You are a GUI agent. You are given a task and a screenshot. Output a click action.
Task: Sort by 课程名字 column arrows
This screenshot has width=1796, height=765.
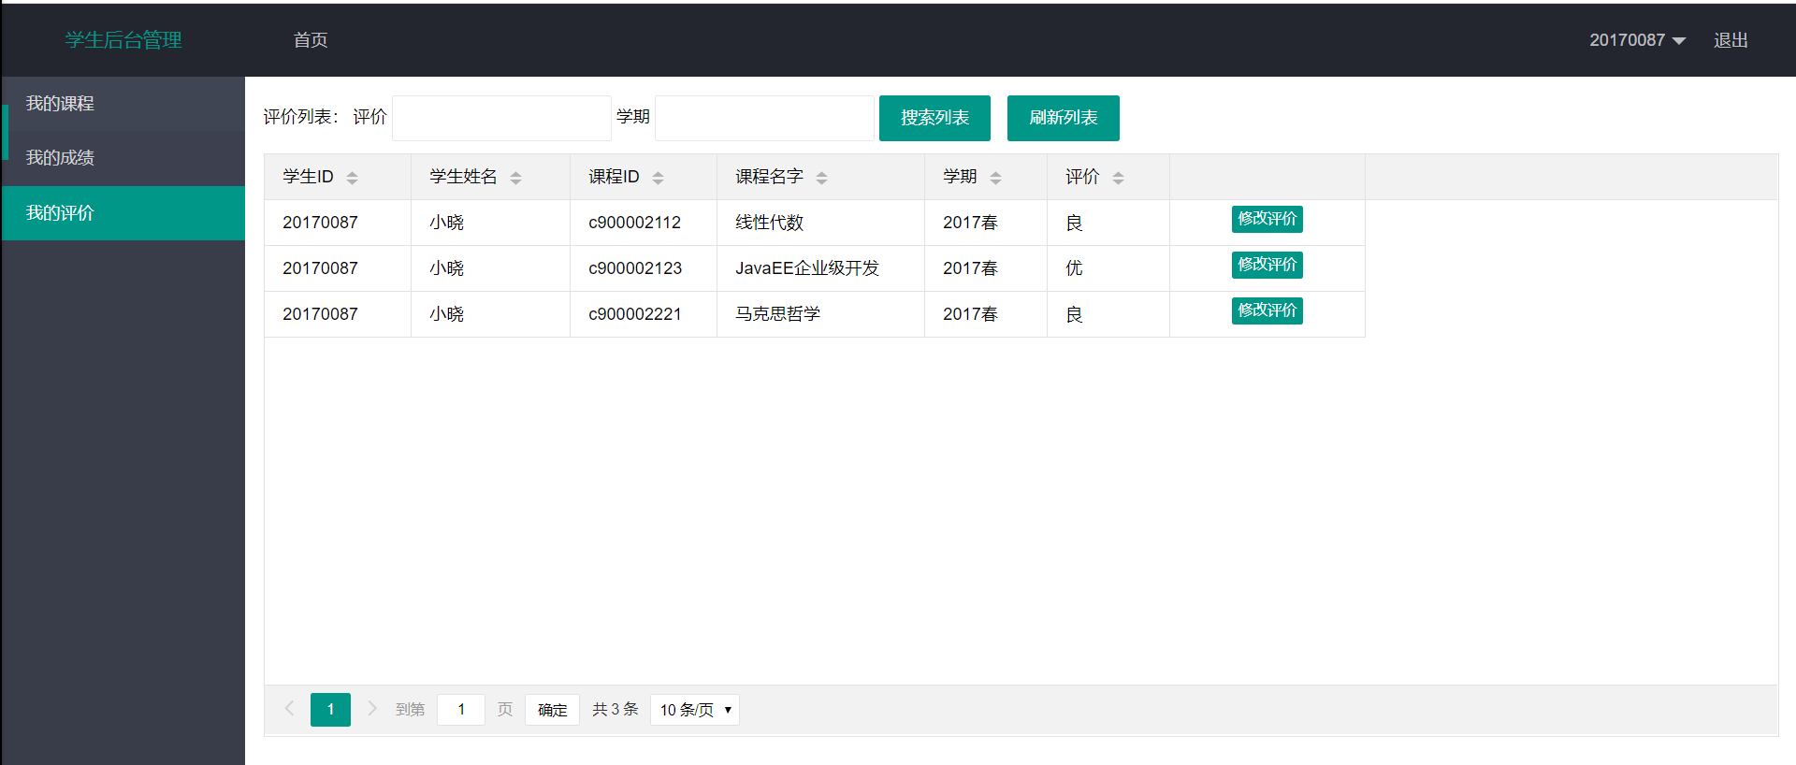[x=821, y=178]
